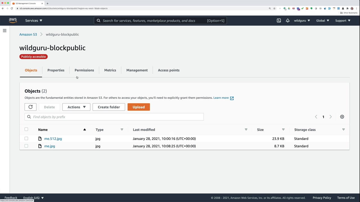Click the 10:00:16 last modified timestamp
360x202 pixels.
coord(164,139)
